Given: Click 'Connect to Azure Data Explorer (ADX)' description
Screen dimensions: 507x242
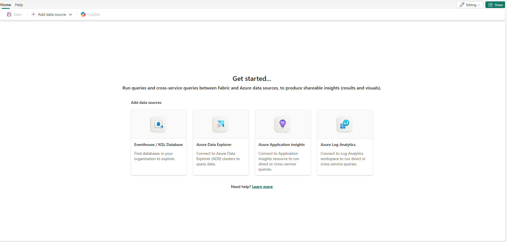Looking at the screenshot, I should pyautogui.click(x=218, y=159).
